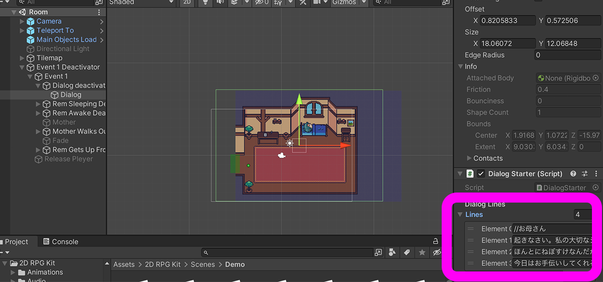Expand the Contacts section in Inspector
The width and height of the screenshot is (603, 282).
click(x=469, y=158)
